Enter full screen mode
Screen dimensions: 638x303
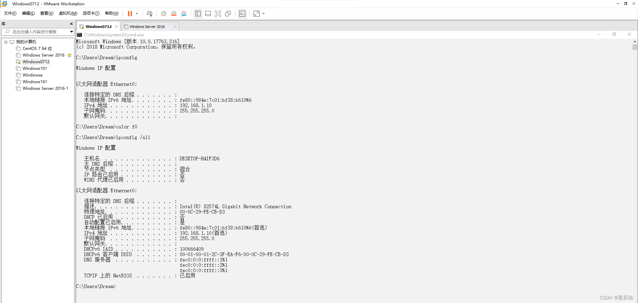tap(218, 14)
